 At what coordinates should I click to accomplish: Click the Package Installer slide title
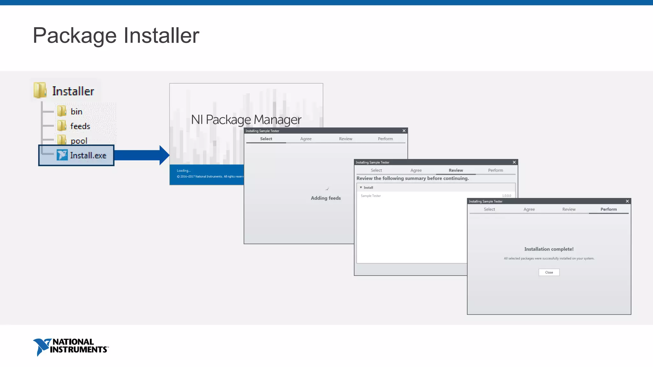116,35
